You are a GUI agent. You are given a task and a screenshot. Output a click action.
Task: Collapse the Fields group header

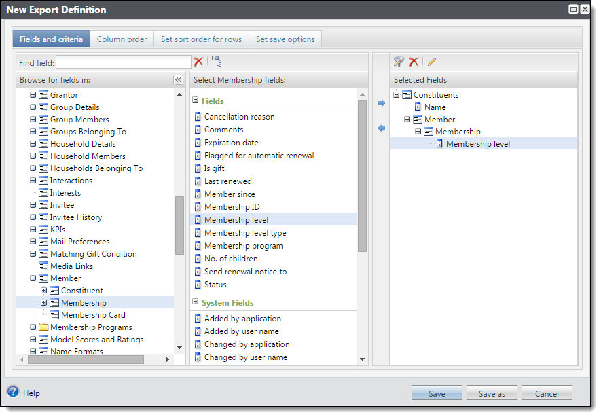click(x=195, y=100)
